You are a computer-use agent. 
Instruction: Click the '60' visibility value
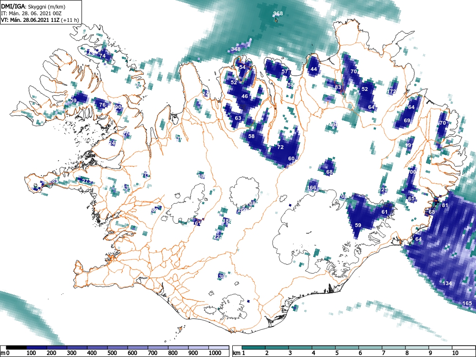click(x=291, y=159)
